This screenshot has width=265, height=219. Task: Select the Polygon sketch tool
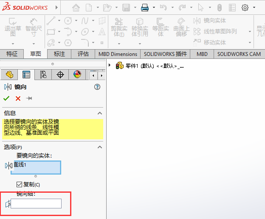[x=68, y=43]
